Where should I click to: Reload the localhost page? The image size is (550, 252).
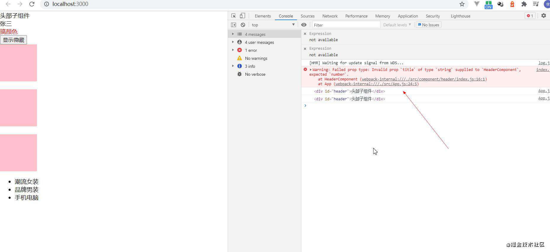(32, 4)
